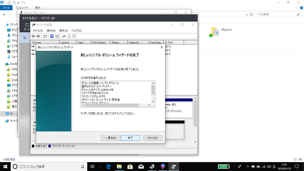Click the 完了 button to finish the wizard

[130, 138]
